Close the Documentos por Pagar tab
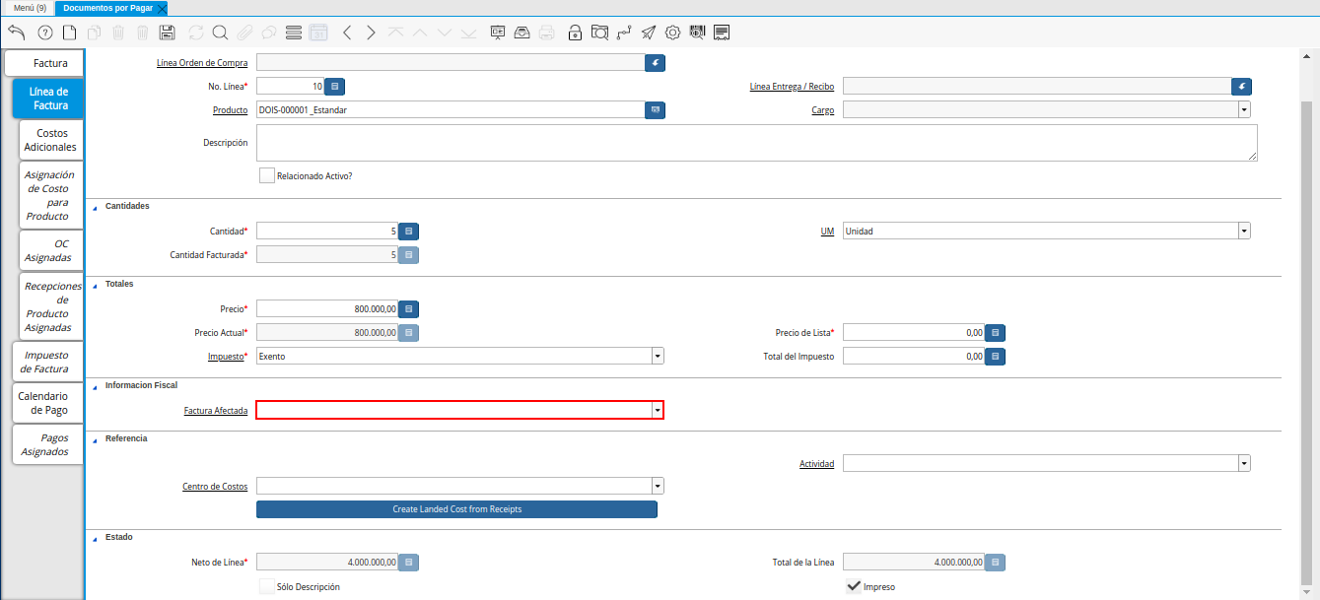This screenshot has height=600, width=1320. click(x=163, y=8)
